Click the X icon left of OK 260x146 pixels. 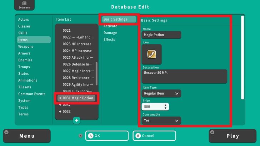[81, 136]
